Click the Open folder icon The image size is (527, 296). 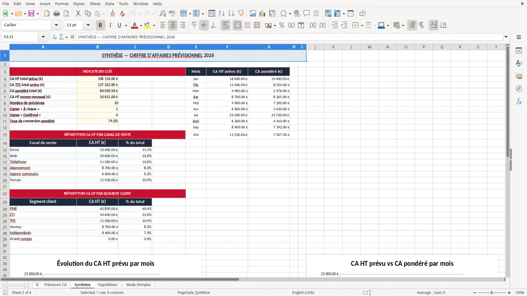18,14
